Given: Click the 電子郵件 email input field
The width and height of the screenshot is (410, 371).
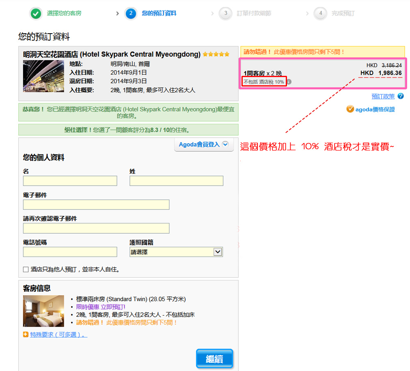Looking at the screenshot, I should click(96, 205).
